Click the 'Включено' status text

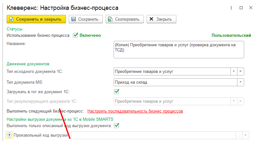point(90,35)
